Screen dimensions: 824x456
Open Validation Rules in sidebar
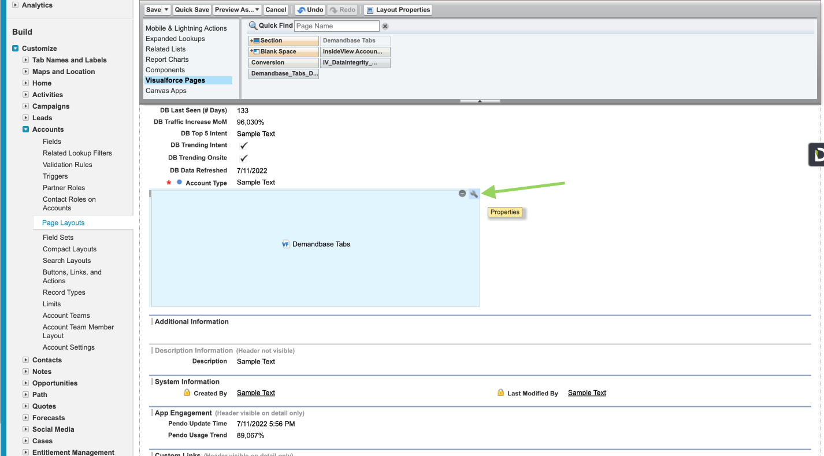[x=68, y=165]
